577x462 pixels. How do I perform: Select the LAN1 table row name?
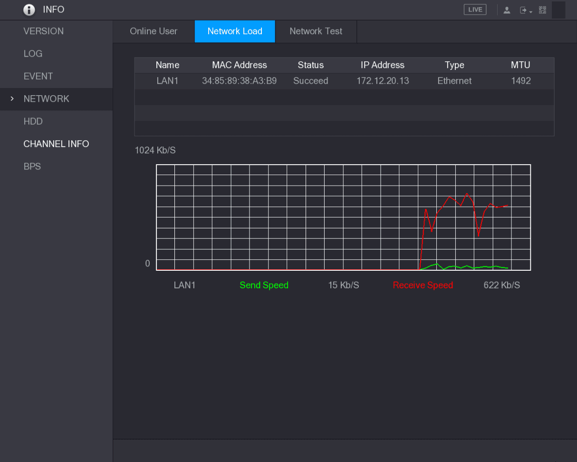click(167, 81)
